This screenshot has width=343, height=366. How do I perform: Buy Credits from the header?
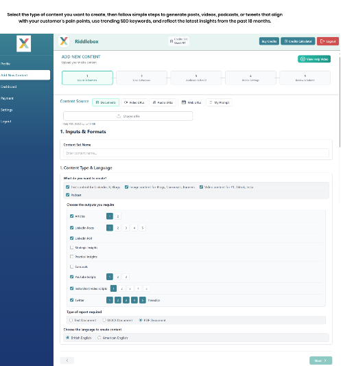[x=269, y=41]
